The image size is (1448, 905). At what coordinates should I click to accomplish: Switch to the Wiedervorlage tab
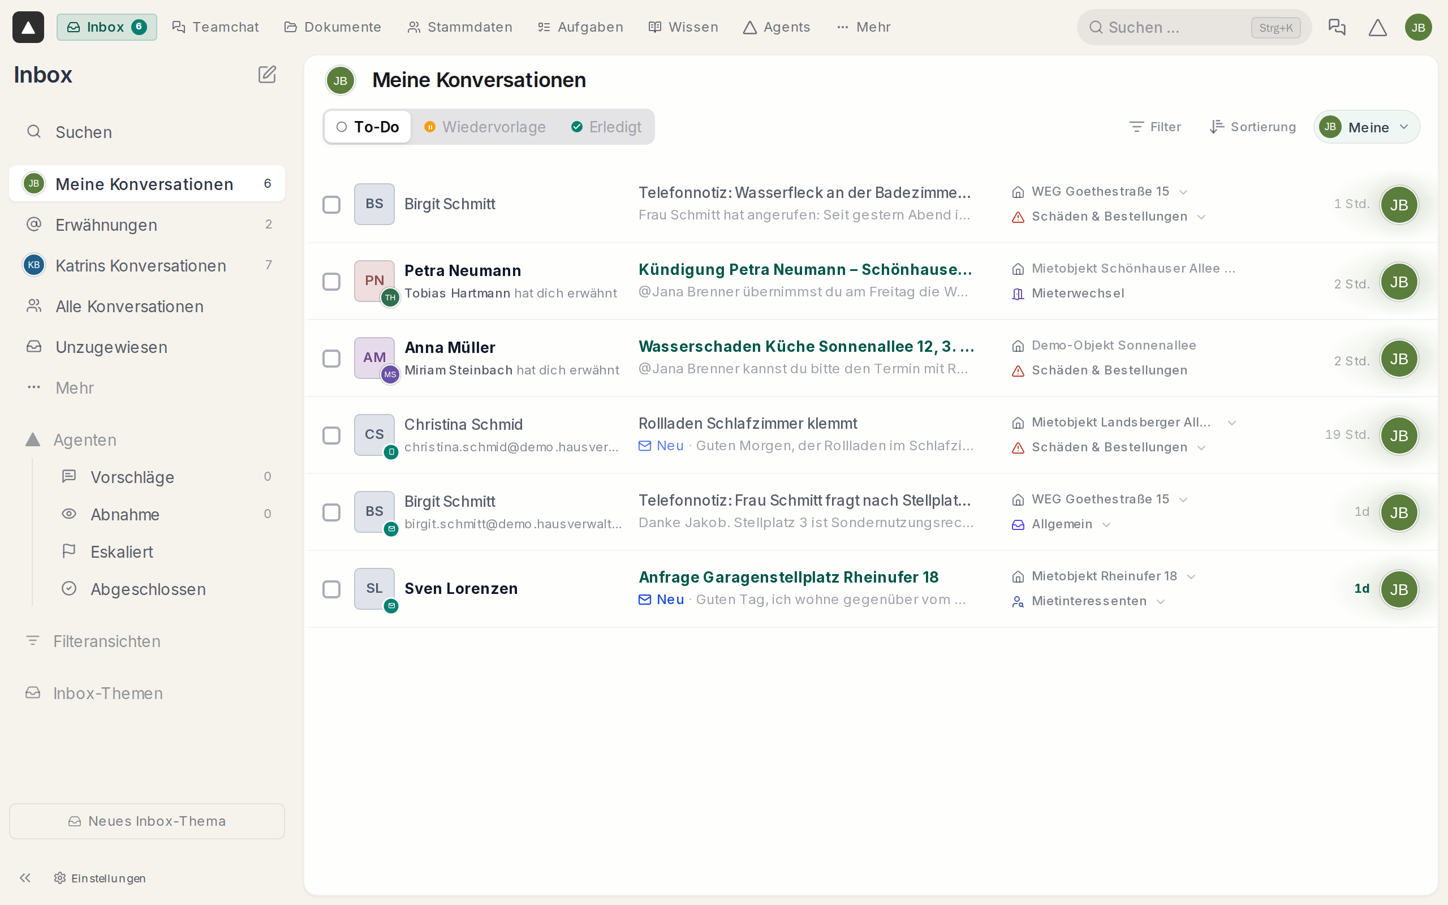tap(485, 127)
